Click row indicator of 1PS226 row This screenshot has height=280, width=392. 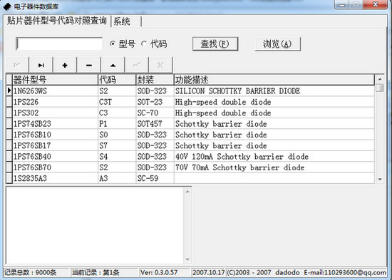9,102
